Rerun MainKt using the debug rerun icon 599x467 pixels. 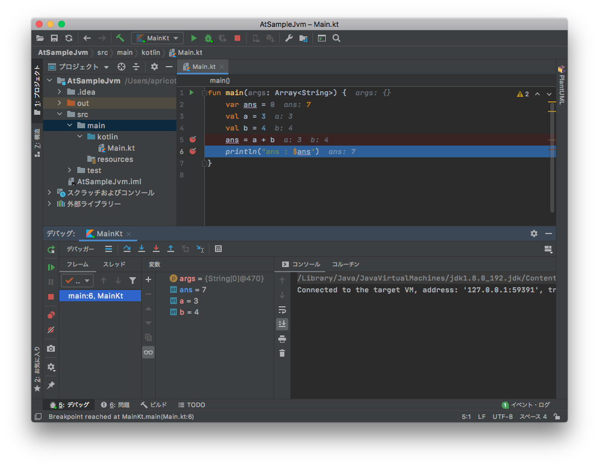tap(51, 250)
